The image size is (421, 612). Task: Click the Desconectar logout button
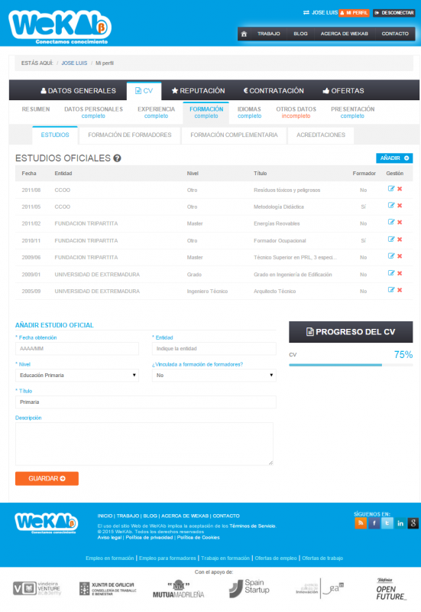pos(394,13)
